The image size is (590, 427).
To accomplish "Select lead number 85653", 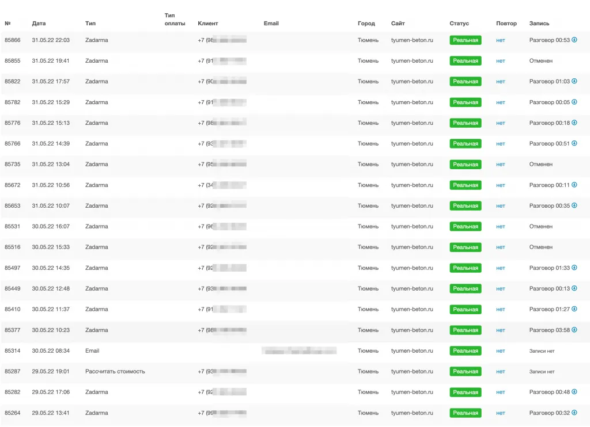I will 12,206.
